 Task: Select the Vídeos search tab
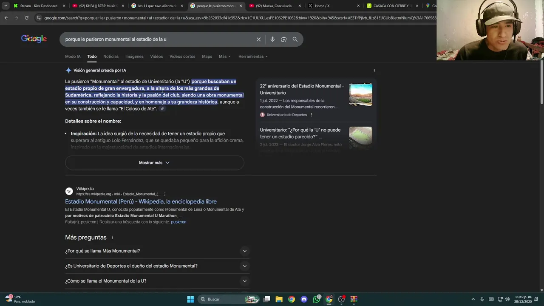tap(156, 57)
